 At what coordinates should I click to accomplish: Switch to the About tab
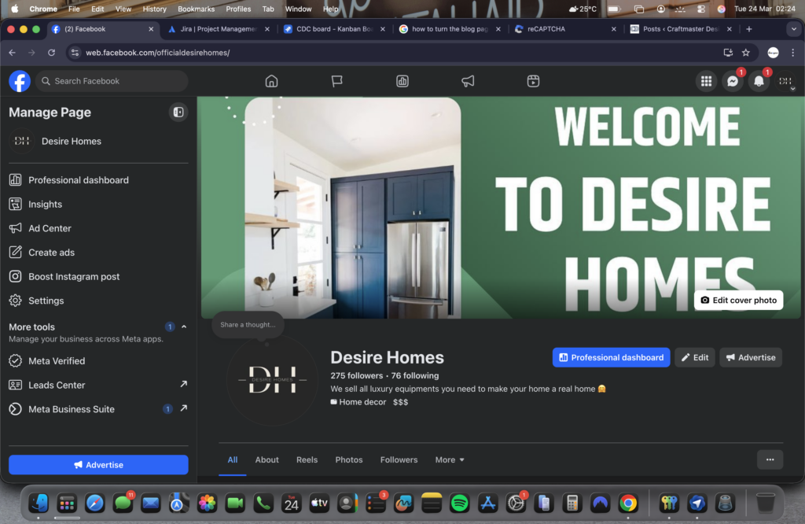pyautogui.click(x=266, y=459)
